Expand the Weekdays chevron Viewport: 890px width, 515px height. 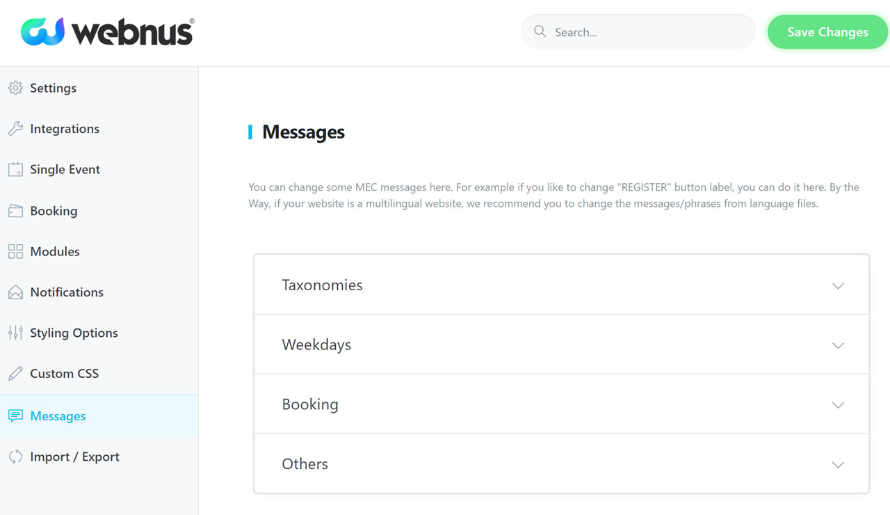coord(839,346)
